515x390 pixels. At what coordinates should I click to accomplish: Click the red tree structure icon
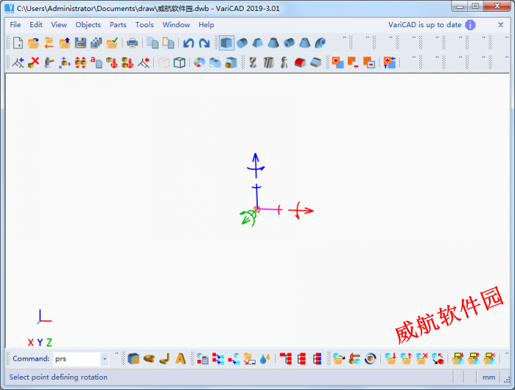pyautogui.click(x=285, y=358)
